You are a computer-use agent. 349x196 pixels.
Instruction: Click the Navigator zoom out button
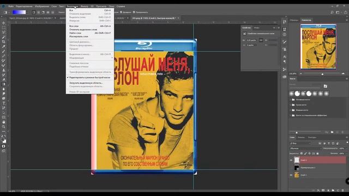pyautogui.click(x=301, y=73)
